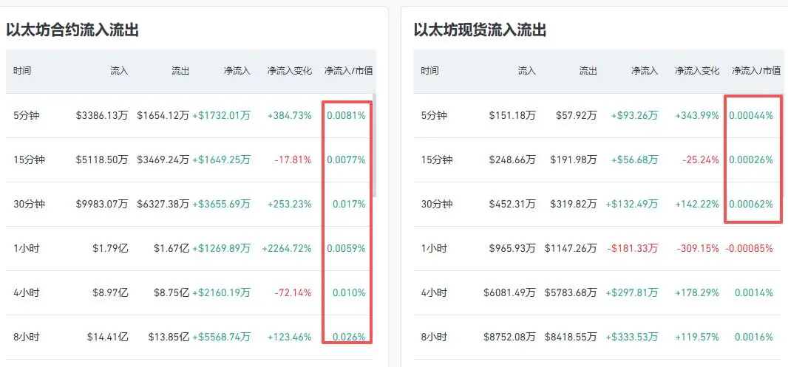Select 净流入变化 header in 以太坊合约 table

[290, 71]
